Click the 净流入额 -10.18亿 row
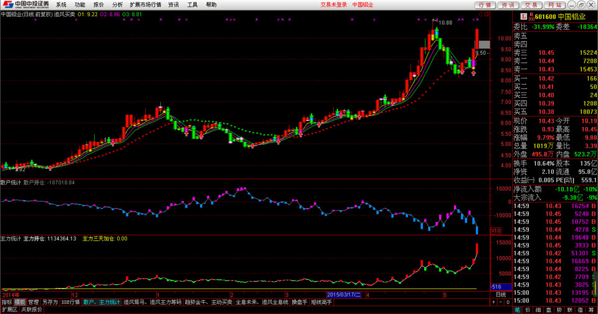This screenshot has height=314, width=598. click(555, 189)
